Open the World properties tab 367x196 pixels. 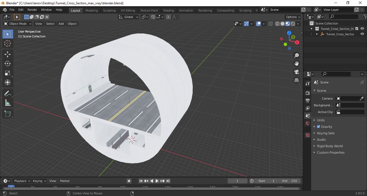tap(308, 123)
